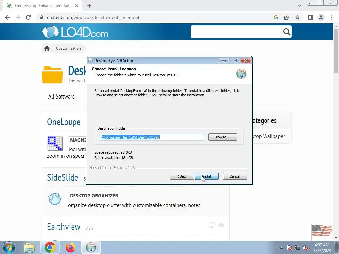Click the DesktopEyes setup title bar icon
This screenshot has width=339, height=254.
click(91, 61)
